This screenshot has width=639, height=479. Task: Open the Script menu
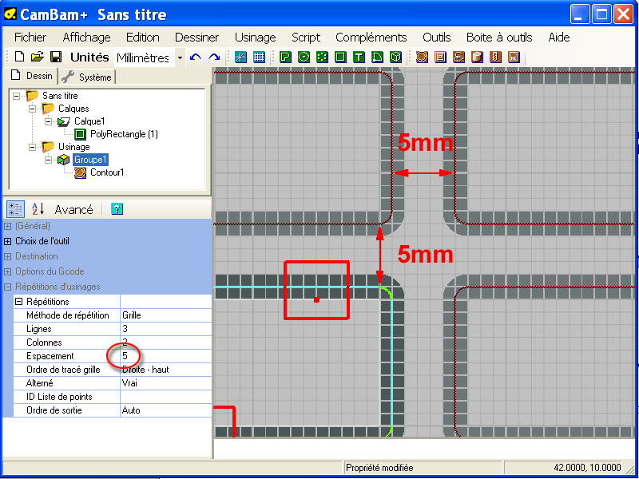click(x=306, y=38)
